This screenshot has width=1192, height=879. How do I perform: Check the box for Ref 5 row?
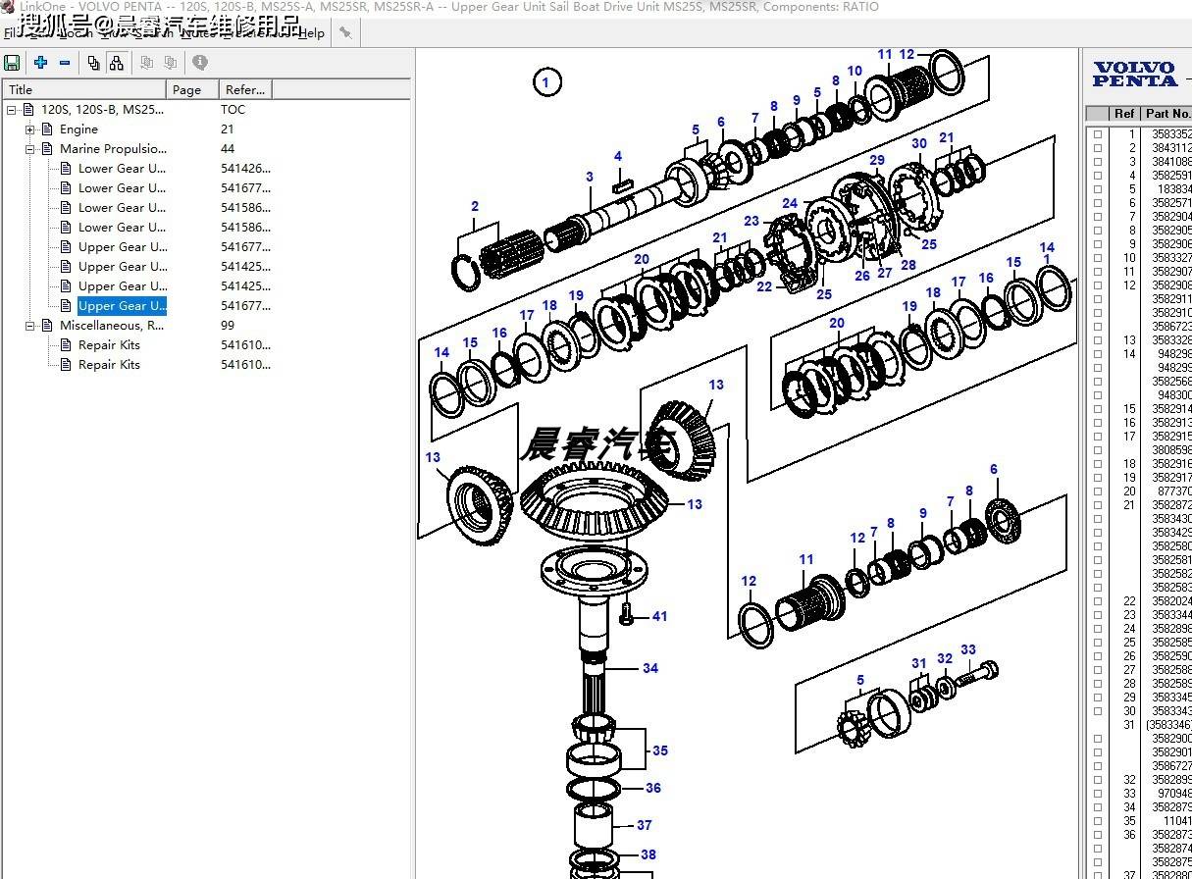[x=1098, y=189]
